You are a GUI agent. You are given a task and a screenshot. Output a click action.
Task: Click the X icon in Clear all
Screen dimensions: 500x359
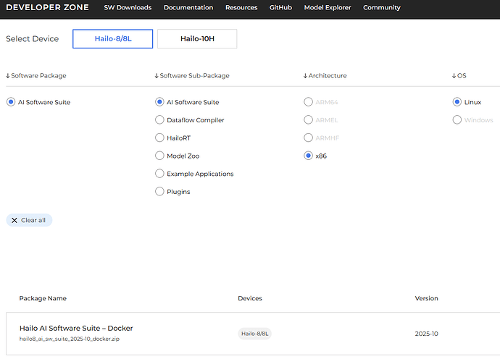(14, 220)
